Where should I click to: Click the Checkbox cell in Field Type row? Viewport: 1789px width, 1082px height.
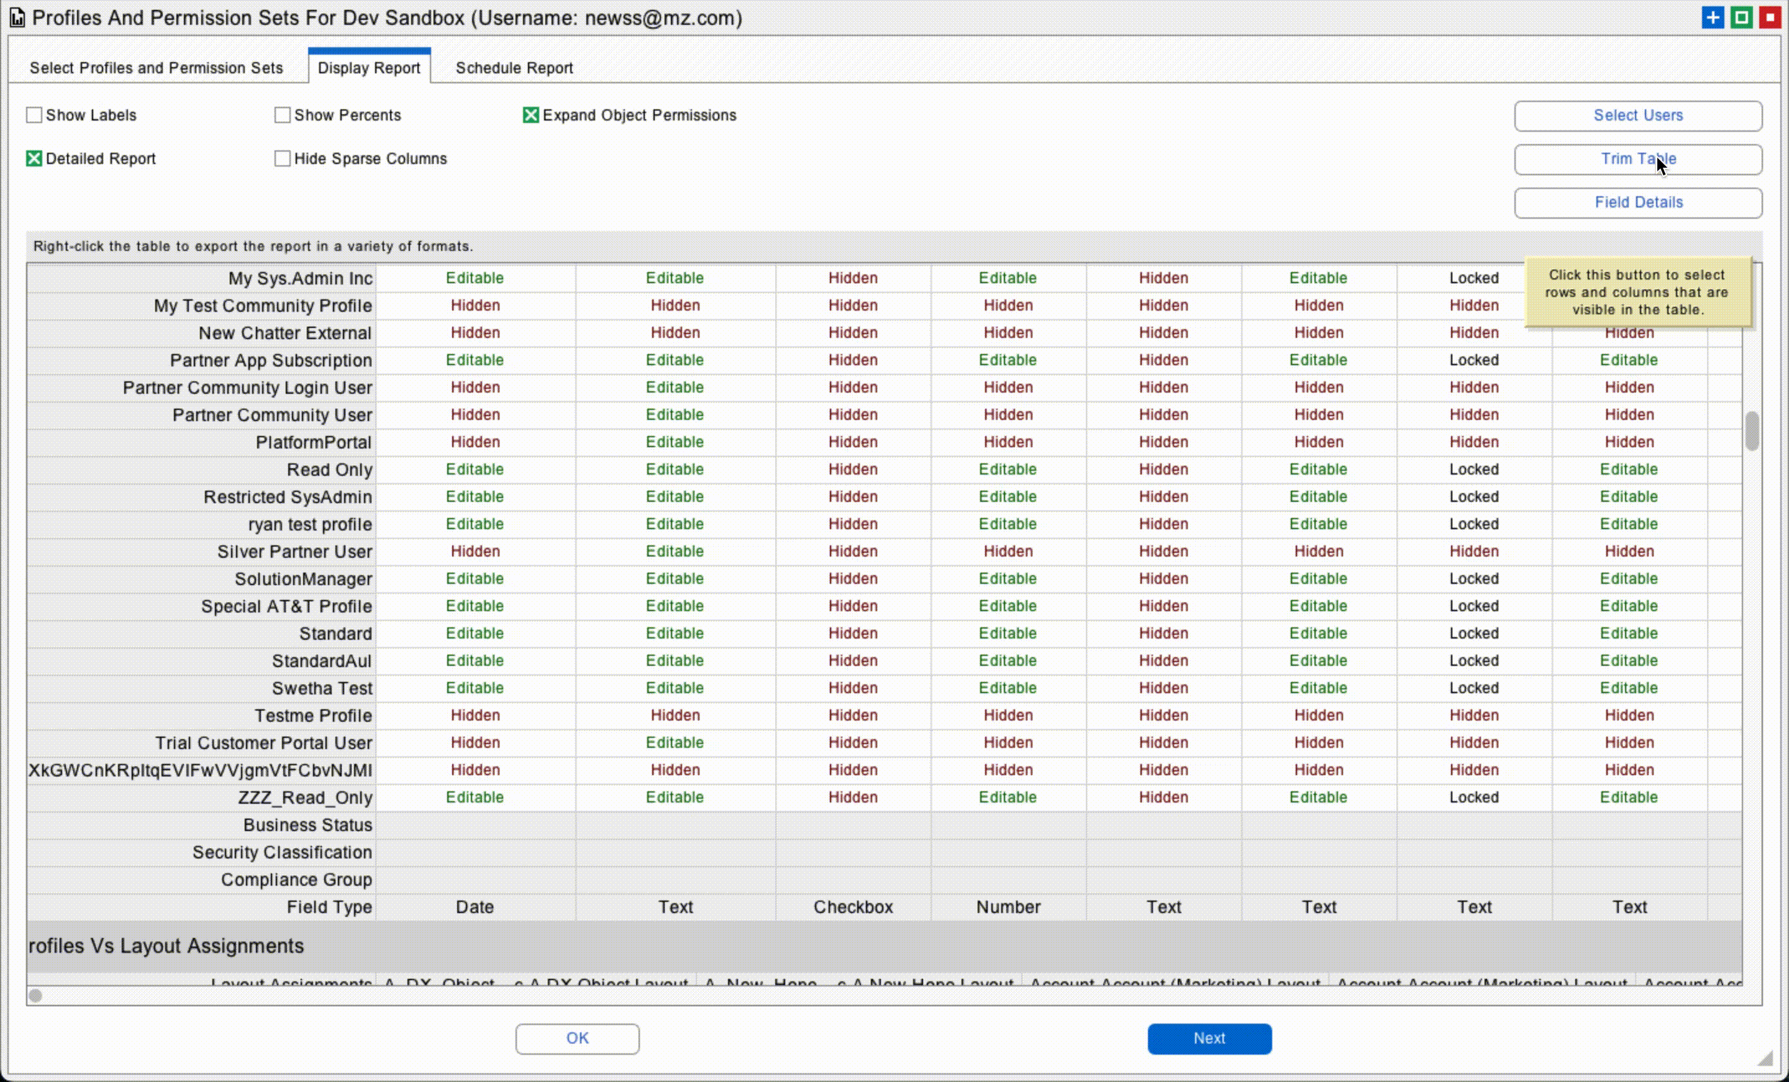coord(853,907)
